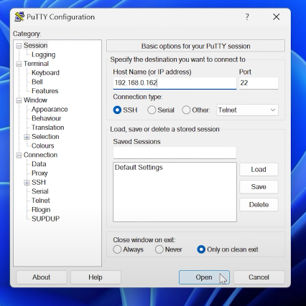
Task: Open Translation settings
Action: pyautogui.click(x=47, y=128)
